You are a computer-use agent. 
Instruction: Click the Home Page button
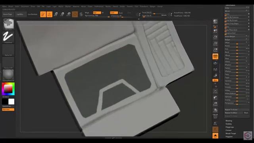pos(8,14)
